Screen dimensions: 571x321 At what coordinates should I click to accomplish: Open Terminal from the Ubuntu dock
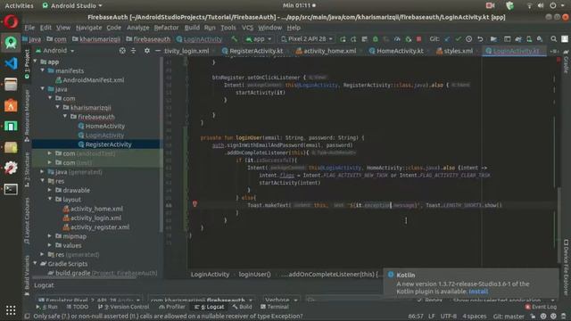click(11, 189)
